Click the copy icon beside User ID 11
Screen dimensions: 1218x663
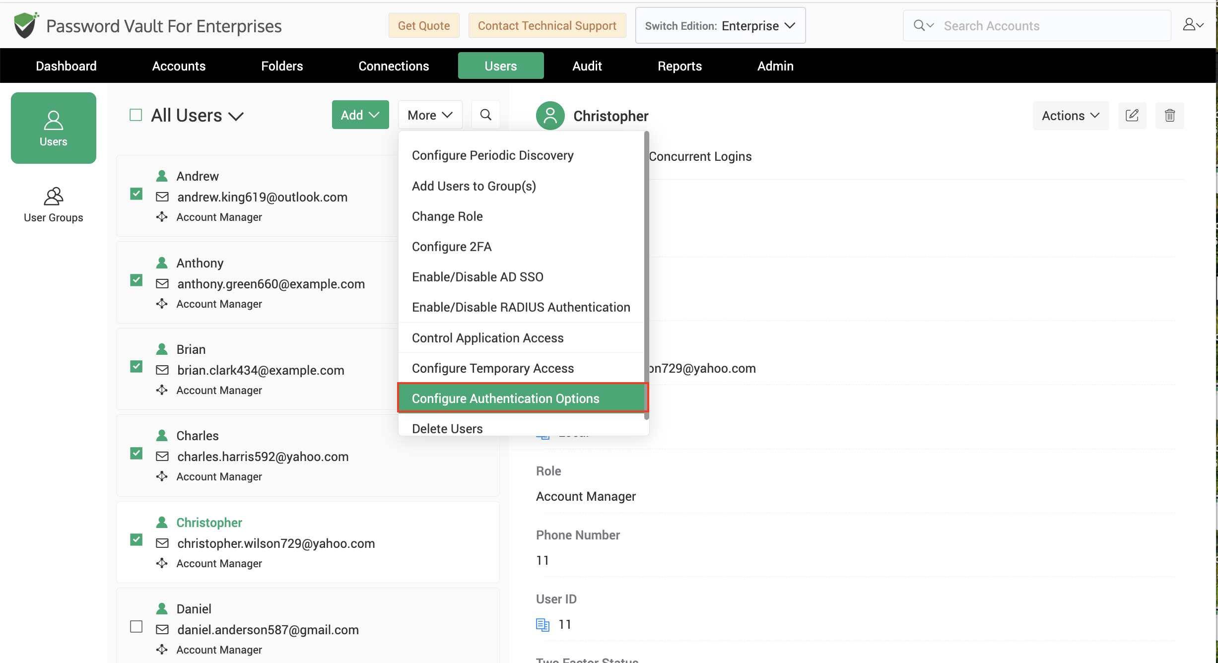(542, 625)
